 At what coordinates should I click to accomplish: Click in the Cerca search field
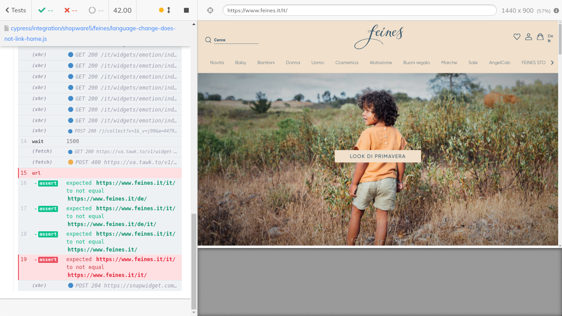click(x=236, y=40)
